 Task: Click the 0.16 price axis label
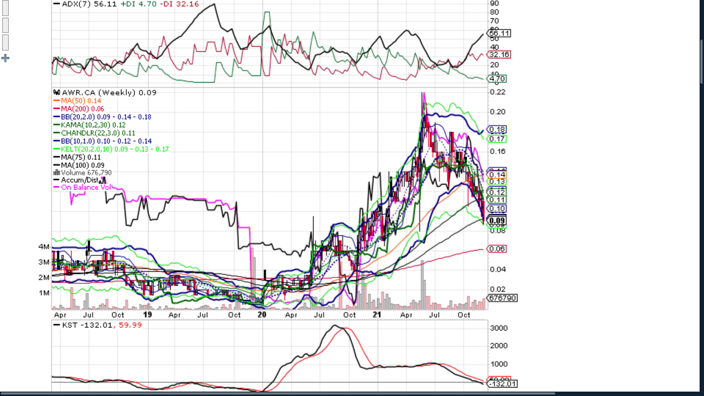tap(496, 151)
